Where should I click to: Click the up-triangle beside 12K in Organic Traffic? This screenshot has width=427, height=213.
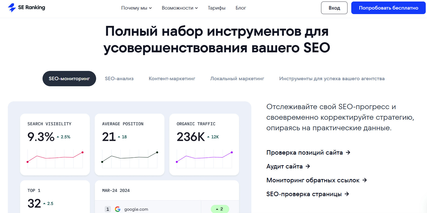[x=208, y=137]
